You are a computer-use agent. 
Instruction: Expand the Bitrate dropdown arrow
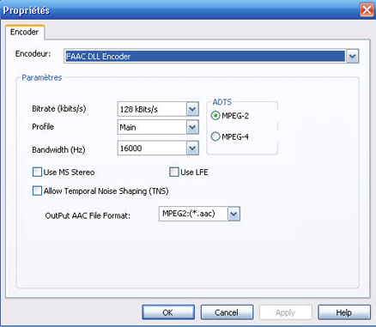click(192, 109)
